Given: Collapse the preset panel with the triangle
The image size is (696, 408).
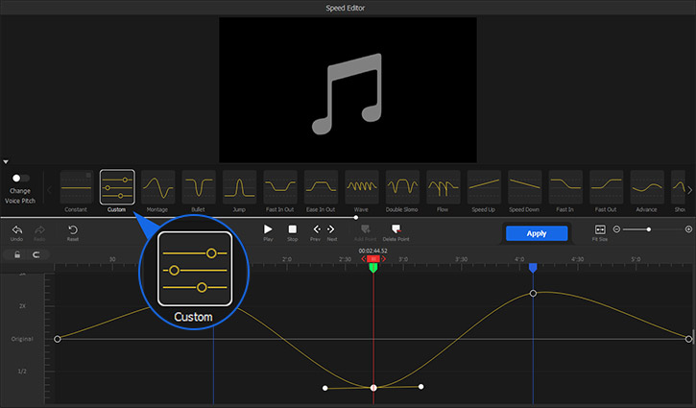Looking at the screenshot, I should click(x=6, y=162).
